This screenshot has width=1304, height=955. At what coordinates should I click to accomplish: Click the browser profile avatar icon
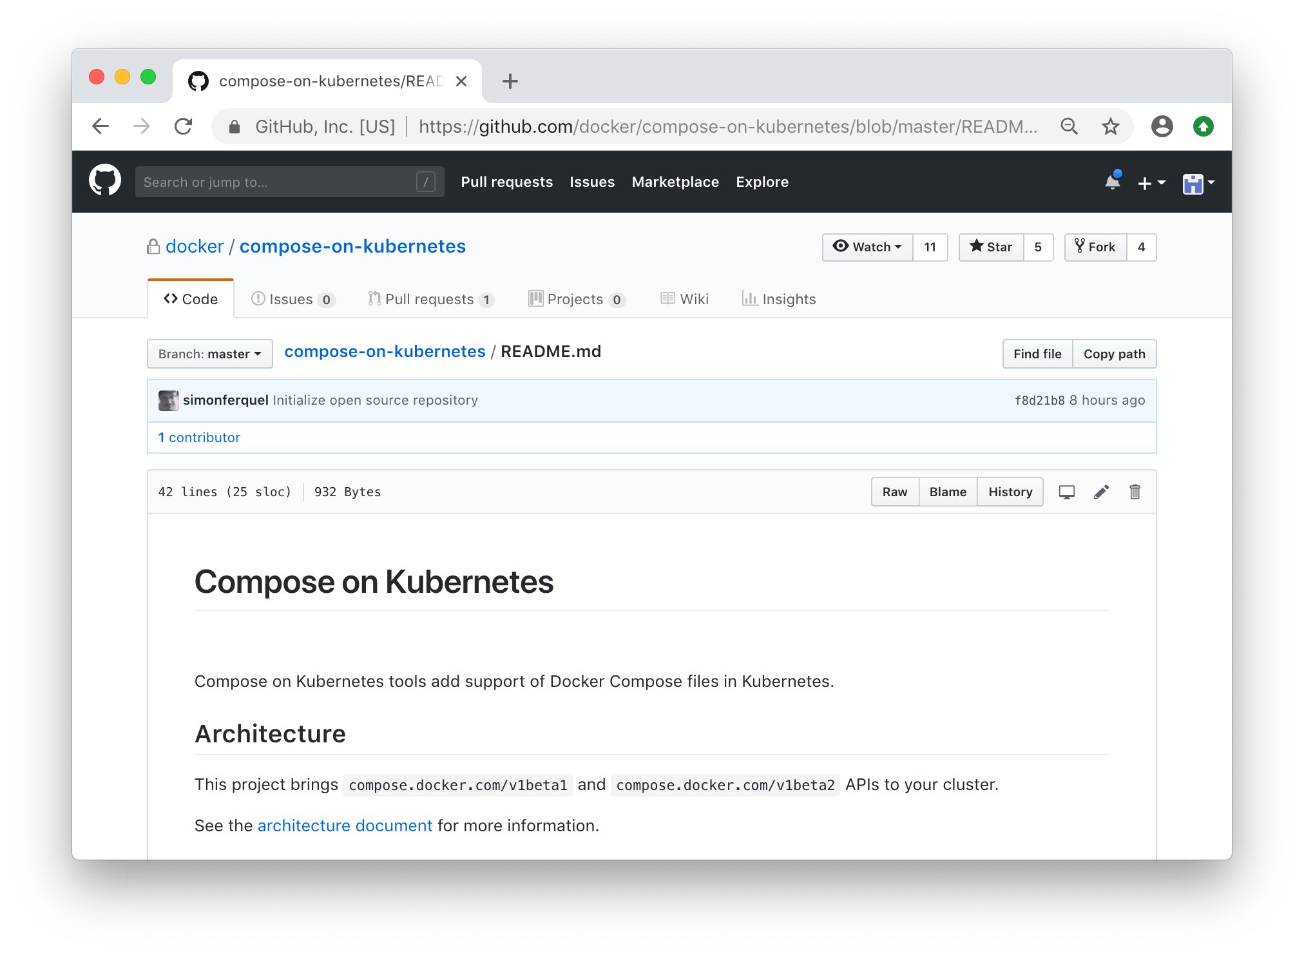click(1162, 126)
